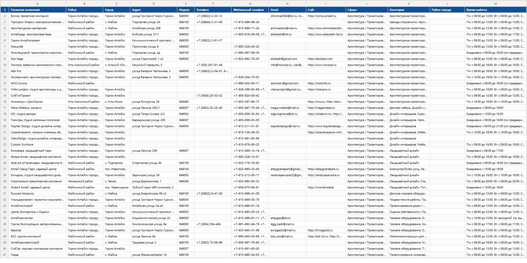
Task: Select phone cell '+7 (3854) 25-53-52'
Action: 213,96
